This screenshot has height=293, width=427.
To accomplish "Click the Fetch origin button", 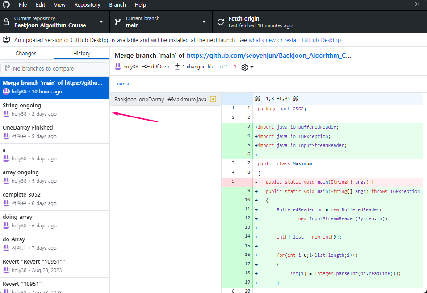I will [x=264, y=22].
